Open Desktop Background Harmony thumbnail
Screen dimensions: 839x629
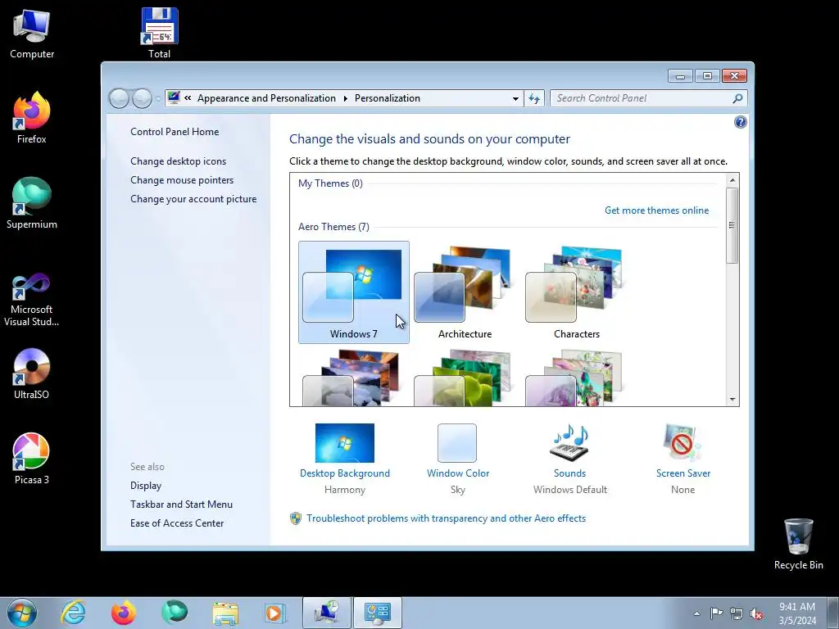pos(345,443)
